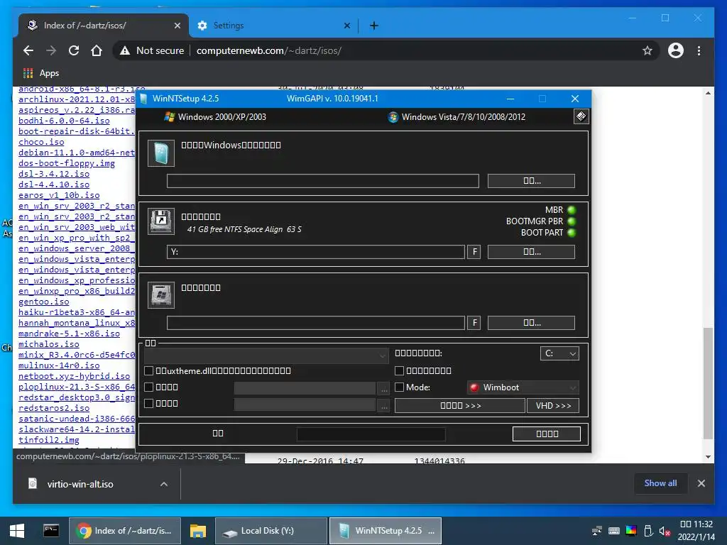
Task: Open the redstaros2.iso link
Action: tap(54, 408)
